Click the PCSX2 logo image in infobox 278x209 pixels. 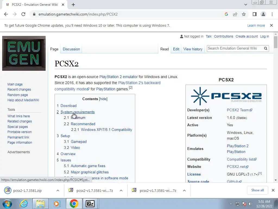click(226, 96)
